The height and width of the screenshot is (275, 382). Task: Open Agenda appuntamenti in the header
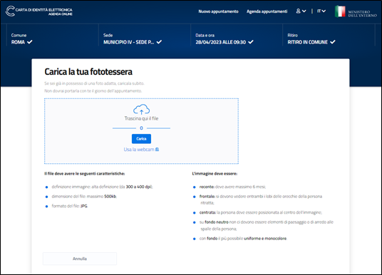(267, 11)
